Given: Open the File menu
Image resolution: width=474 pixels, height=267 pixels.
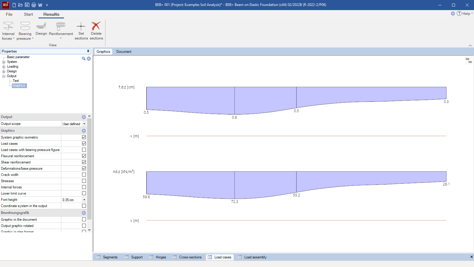Looking at the screenshot, I should [x=9, y=14].
